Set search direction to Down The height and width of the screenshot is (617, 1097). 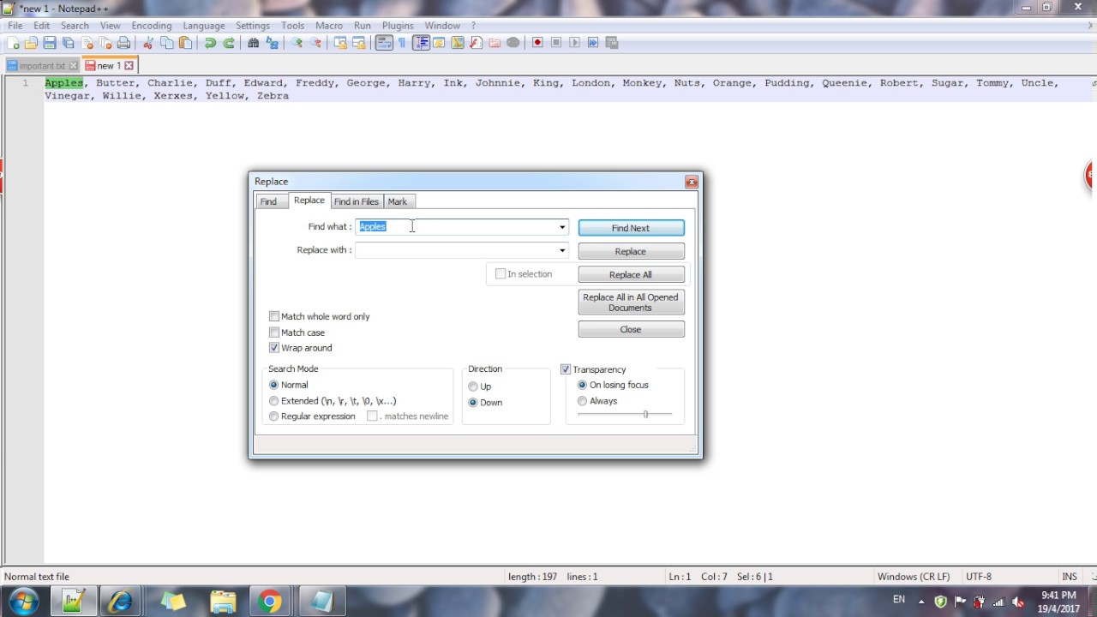(x=473, y=403)
